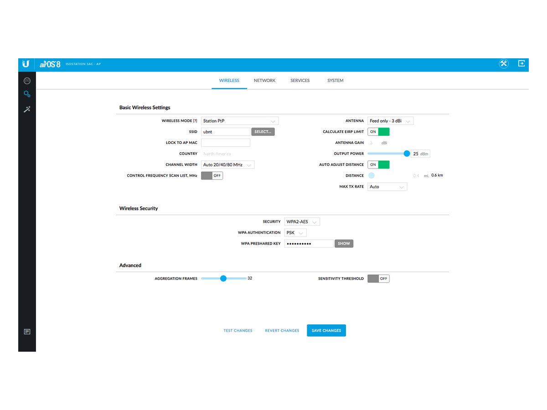Screen dimensions: 547x410
Task: Click the Output Power dBm value field
Action: pos(421,154)
